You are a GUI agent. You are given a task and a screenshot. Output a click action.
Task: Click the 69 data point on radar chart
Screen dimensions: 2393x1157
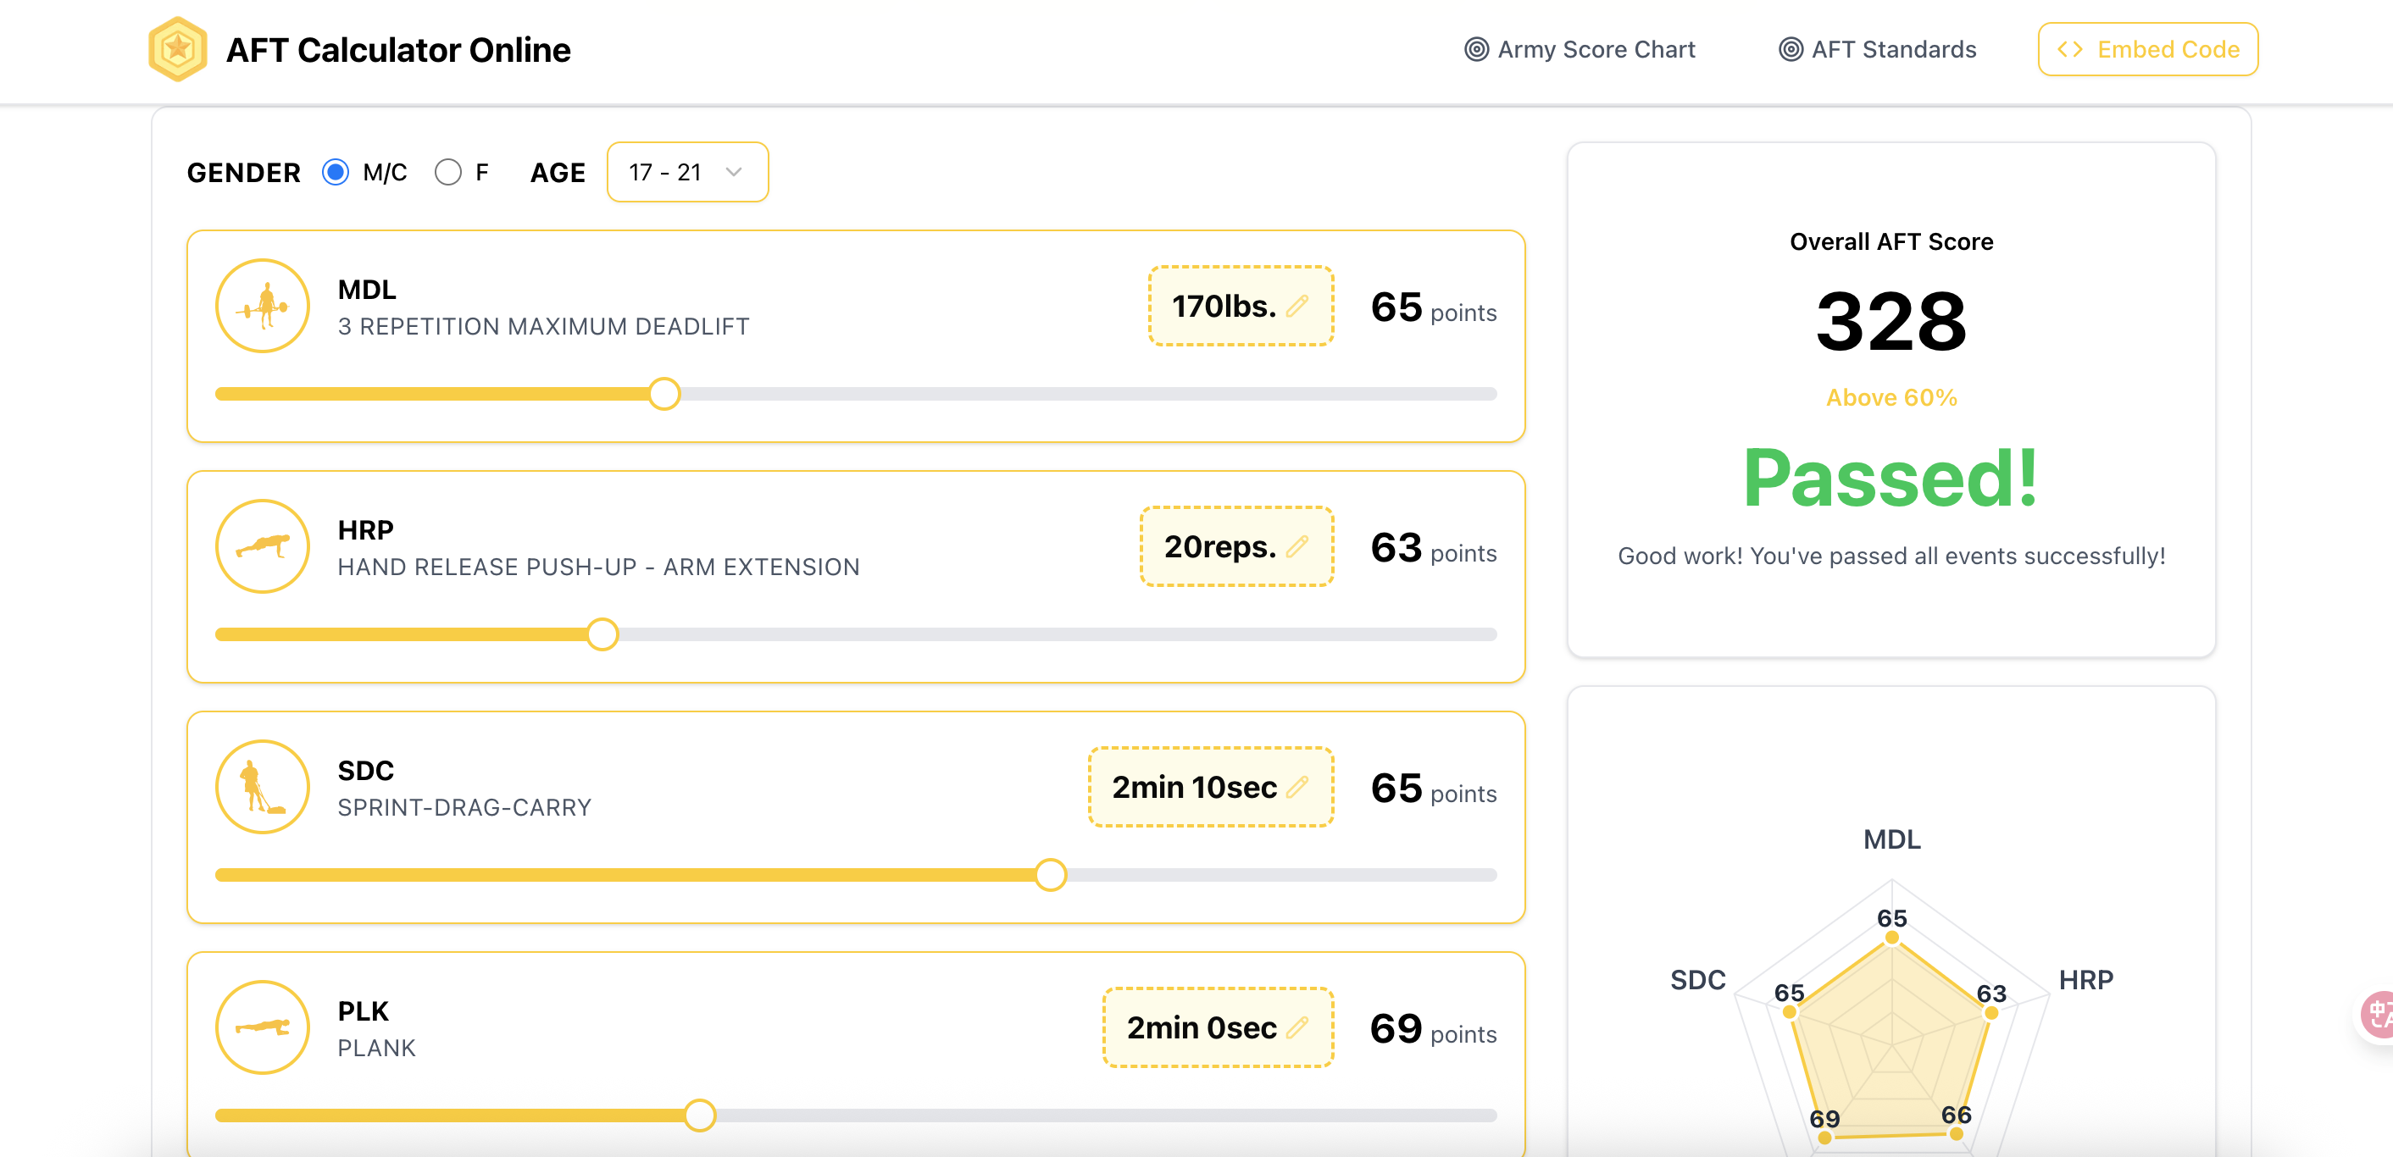[1824, 1137]
